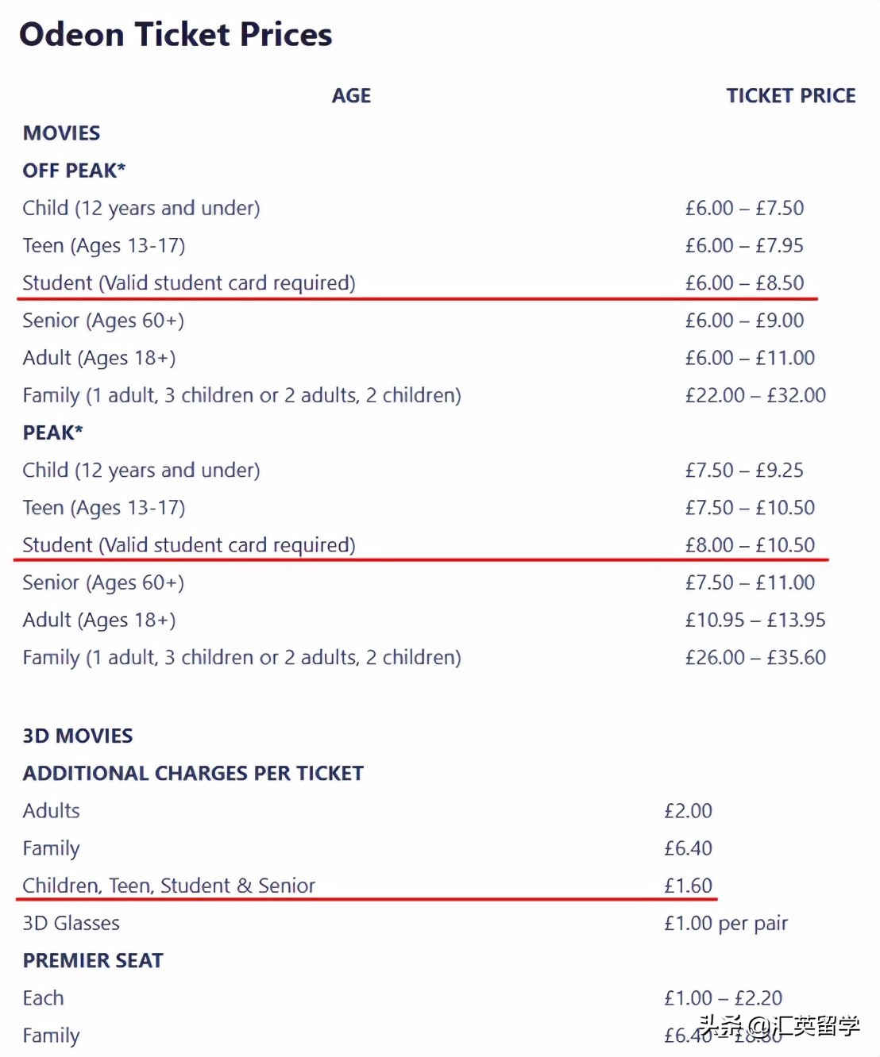The width and height of the screenshot is (880, 1057).
Task: Click the £10.95 – £13.95 adult price
Action: click(755, 620)
